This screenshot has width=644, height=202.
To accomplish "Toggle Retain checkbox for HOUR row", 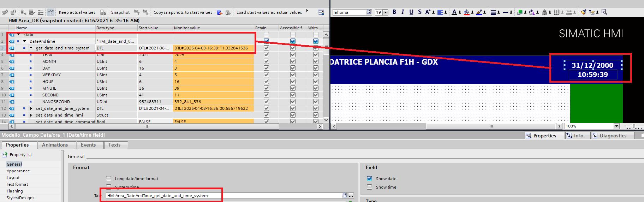I will pyautogui.click(x=266, y=82).
